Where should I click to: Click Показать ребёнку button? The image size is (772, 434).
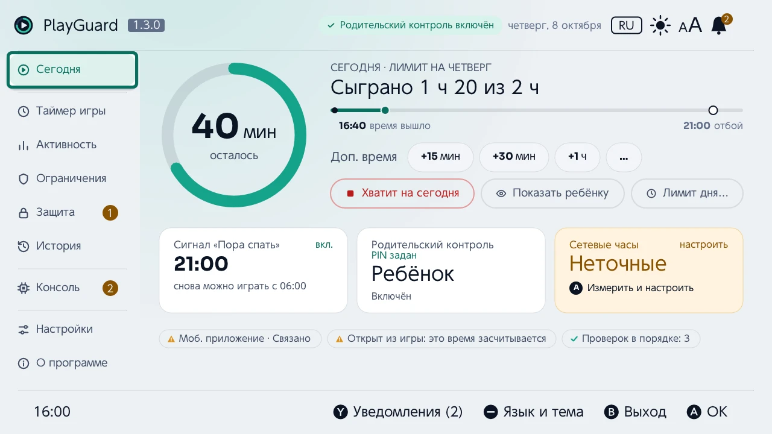tap(552, 193)
